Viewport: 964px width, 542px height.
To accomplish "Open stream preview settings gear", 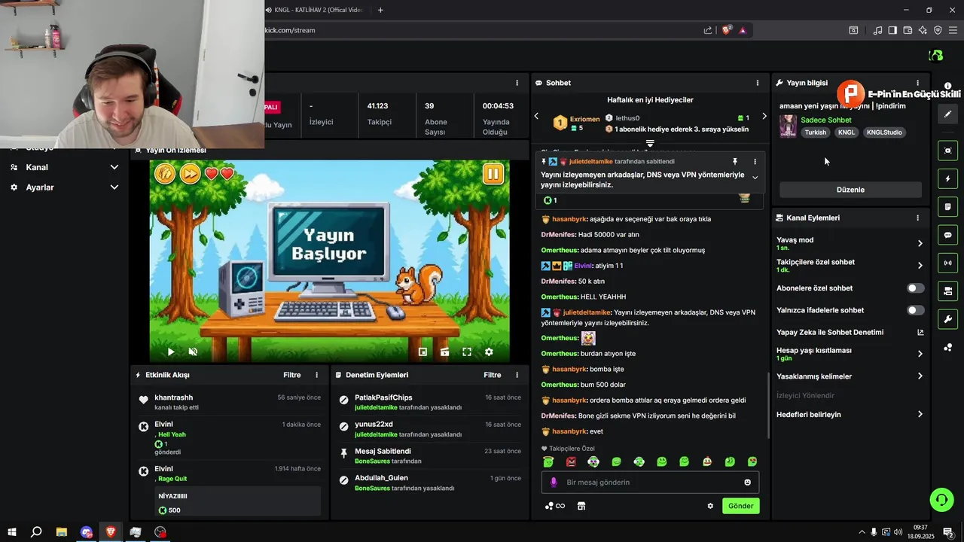I will tap(489, 352).
